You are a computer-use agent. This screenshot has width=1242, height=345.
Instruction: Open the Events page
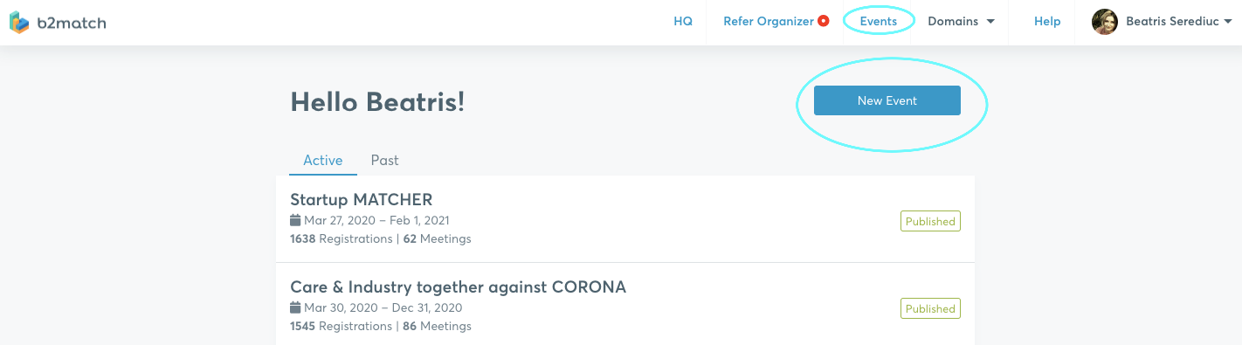879,22
